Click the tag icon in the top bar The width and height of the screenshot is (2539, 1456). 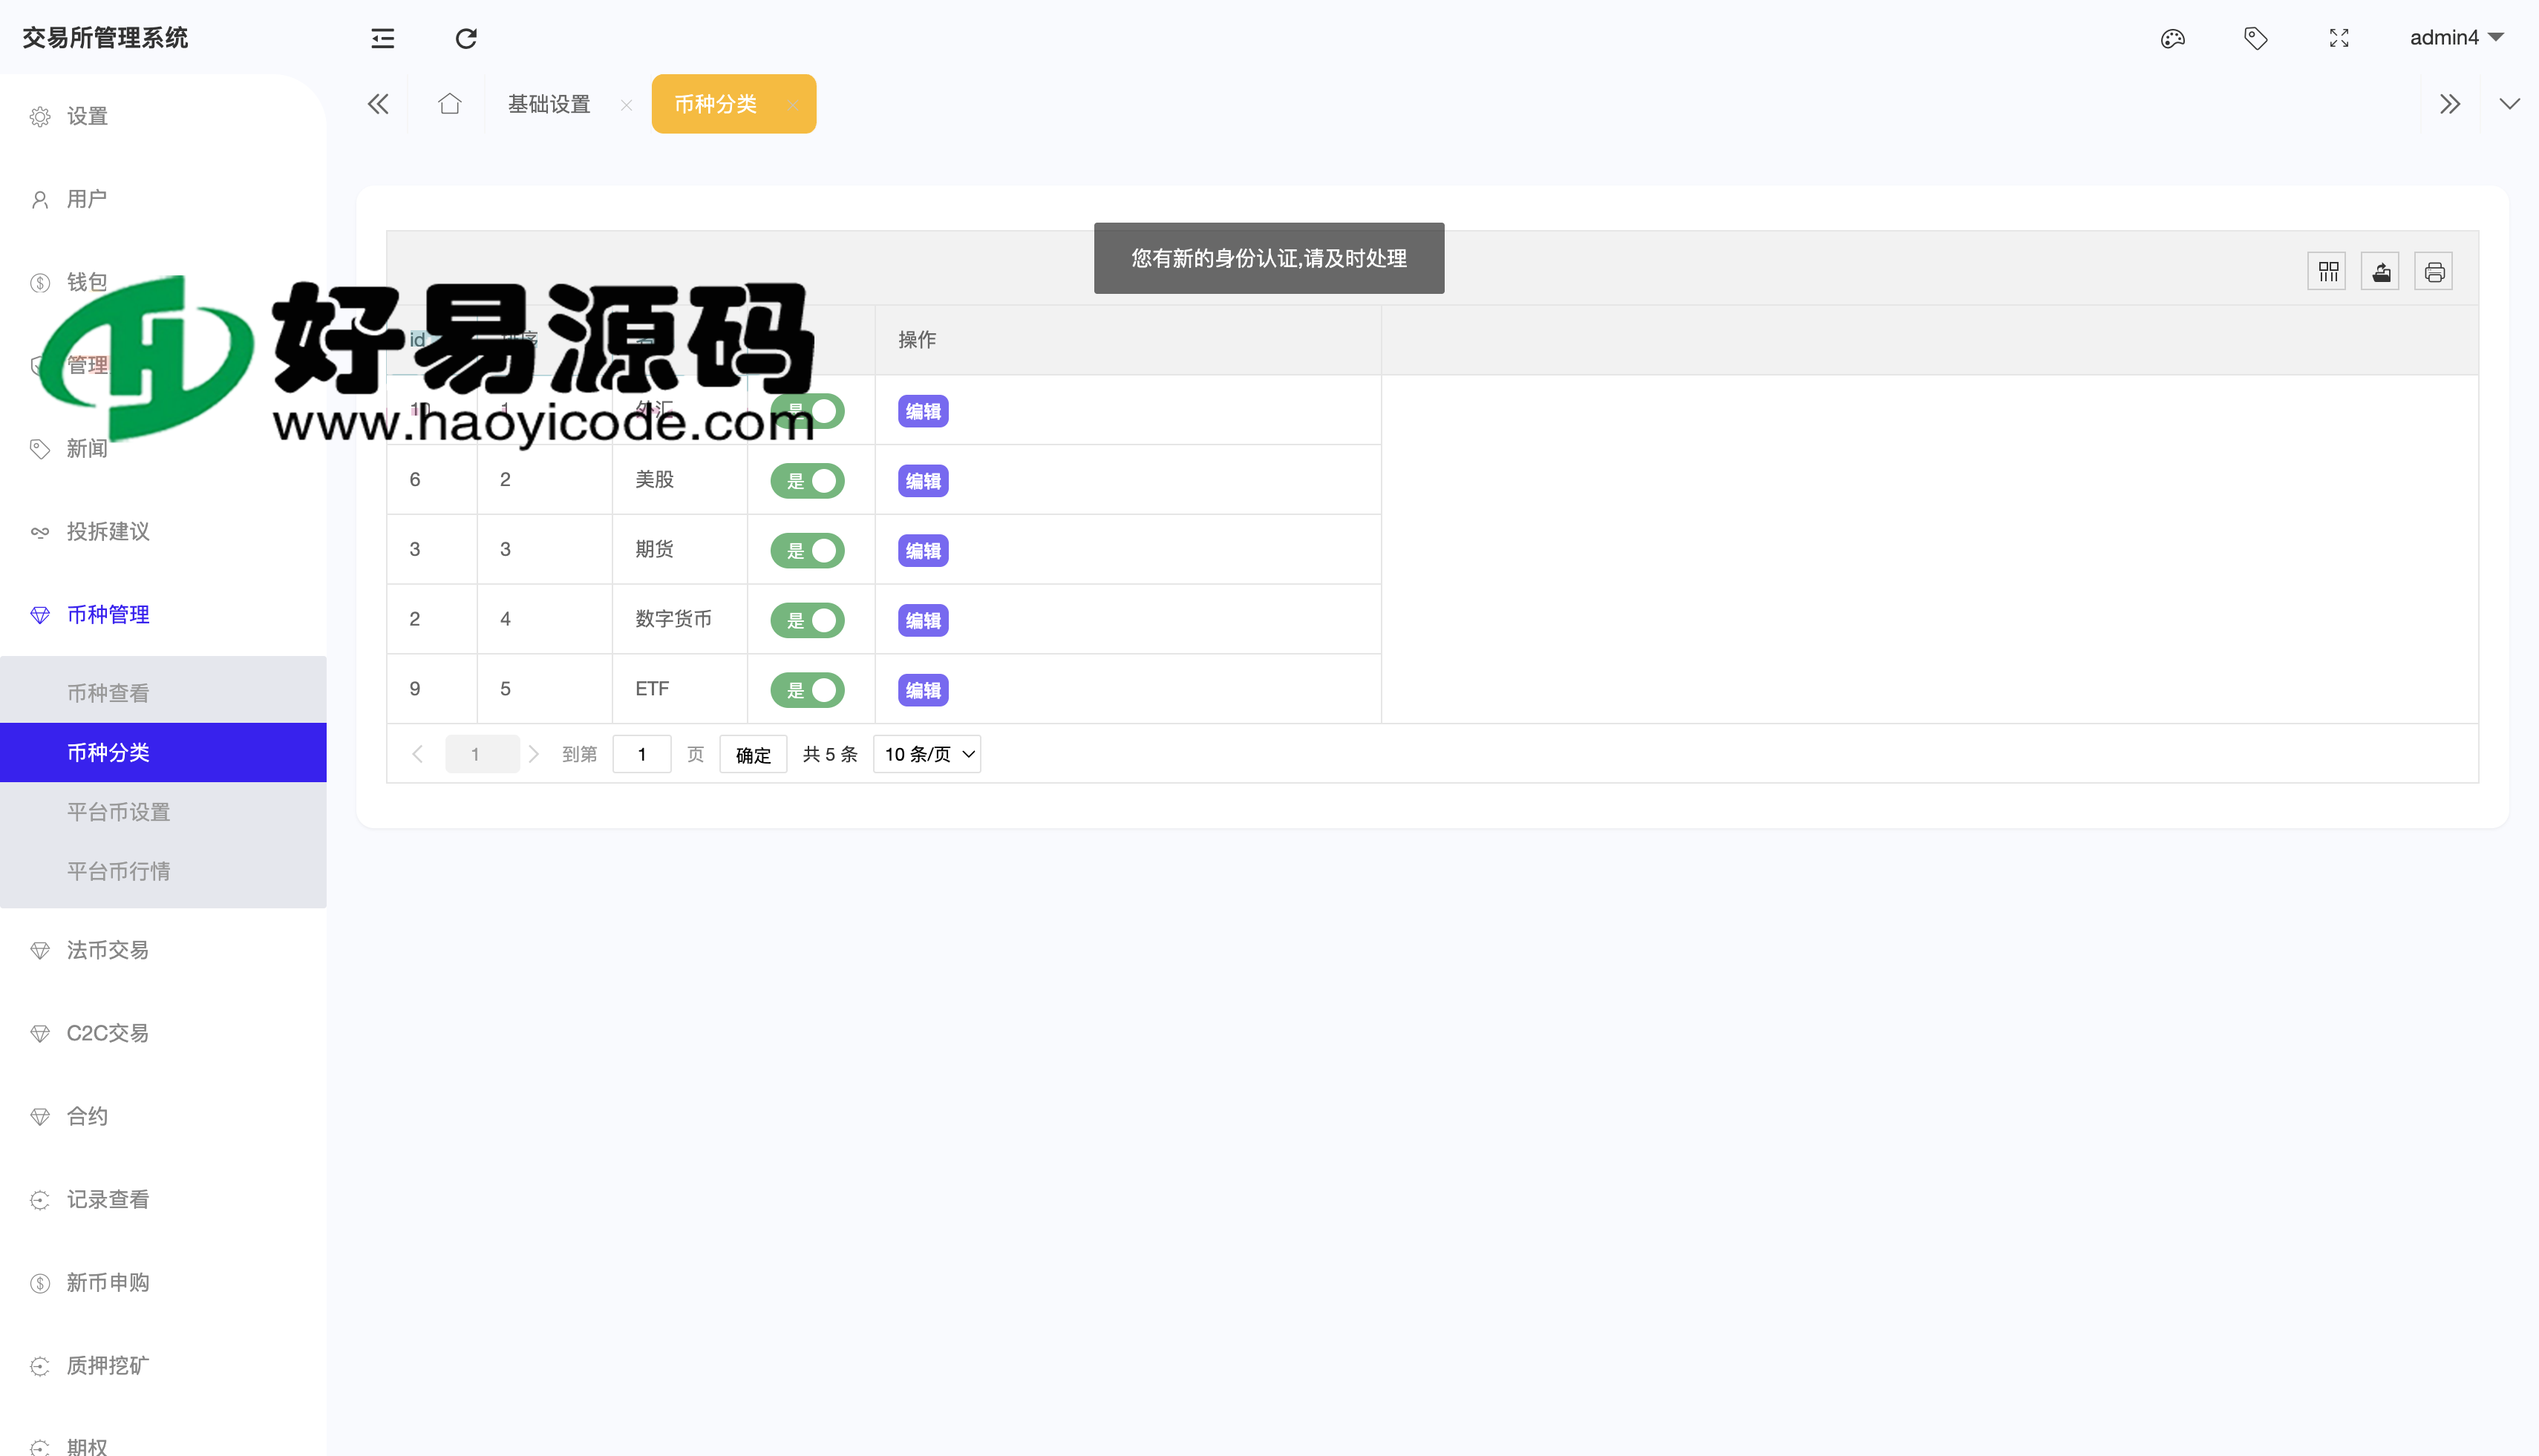pos(2255,37)
